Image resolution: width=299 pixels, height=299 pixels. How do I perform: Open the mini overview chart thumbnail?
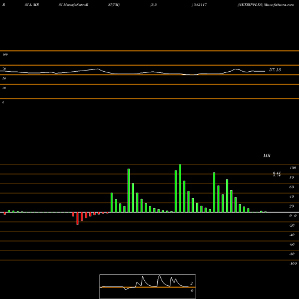click(x=148, y=286)
